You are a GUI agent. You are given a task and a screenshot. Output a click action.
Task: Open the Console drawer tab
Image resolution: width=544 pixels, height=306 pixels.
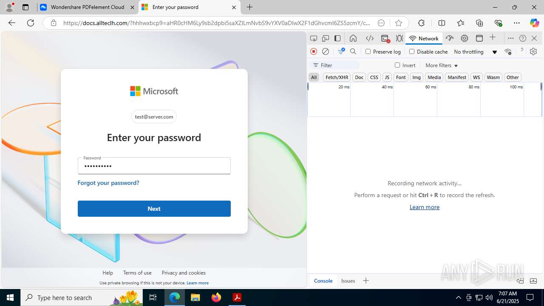pos(323,280)
